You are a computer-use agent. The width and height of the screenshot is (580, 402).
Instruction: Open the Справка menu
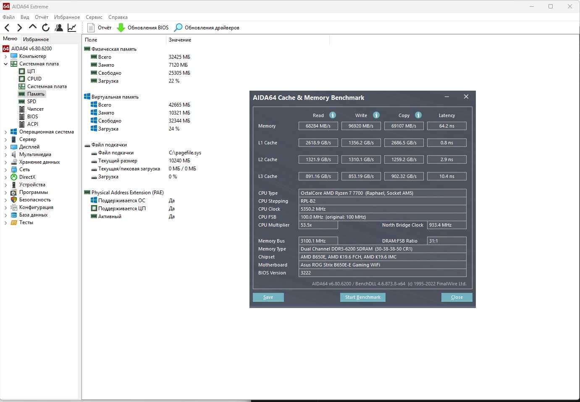(x=118, y=17)
